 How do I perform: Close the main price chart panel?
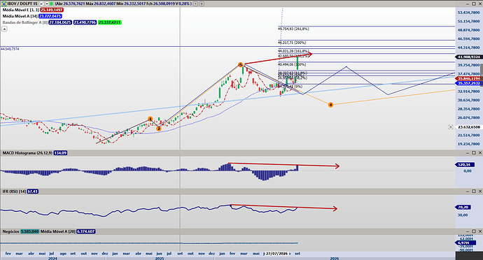click(x=480, y=3)
